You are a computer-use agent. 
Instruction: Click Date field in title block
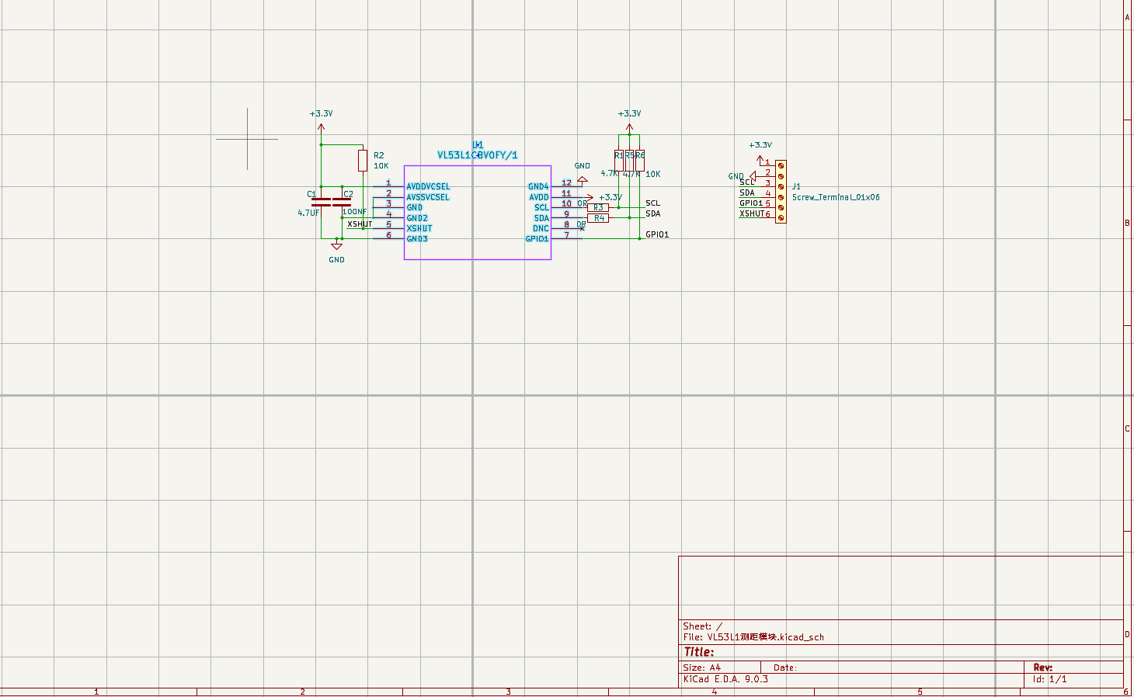pos(785,668)
